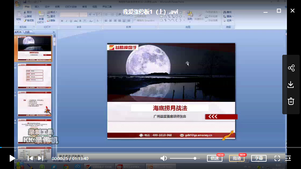The width and height of the screenshot is (301, 169).
Task: Switch to the 幻灯片 pane tab
Action: click(18, 32)
